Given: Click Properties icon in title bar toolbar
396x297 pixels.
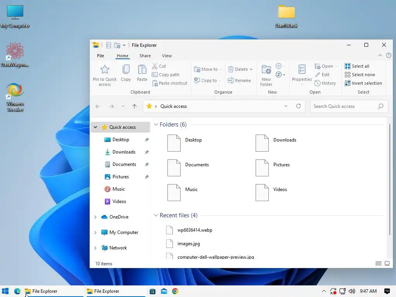Looking at the screenshot, I should pyautogui.click(x=109, y=45).
